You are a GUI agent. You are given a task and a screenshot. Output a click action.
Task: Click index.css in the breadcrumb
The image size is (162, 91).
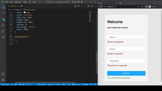pyautogui.click(x=18, y=10)
